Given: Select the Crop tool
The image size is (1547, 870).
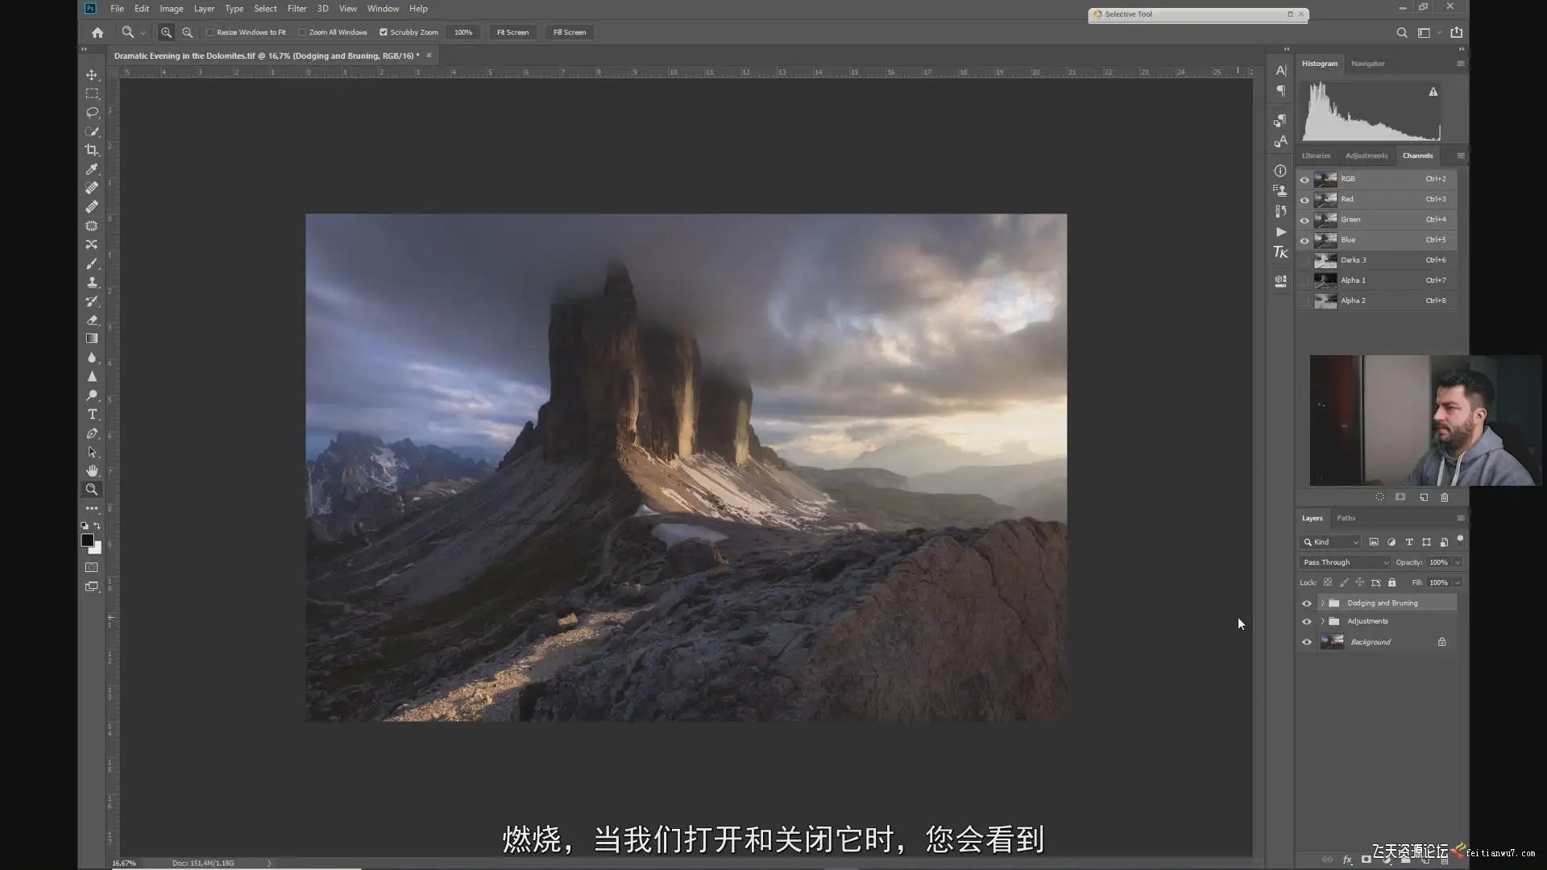Looking at the screenshot, I should [92, 150].
